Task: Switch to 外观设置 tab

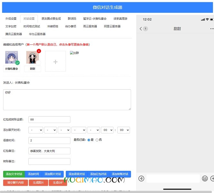Action: pos(11,19)
